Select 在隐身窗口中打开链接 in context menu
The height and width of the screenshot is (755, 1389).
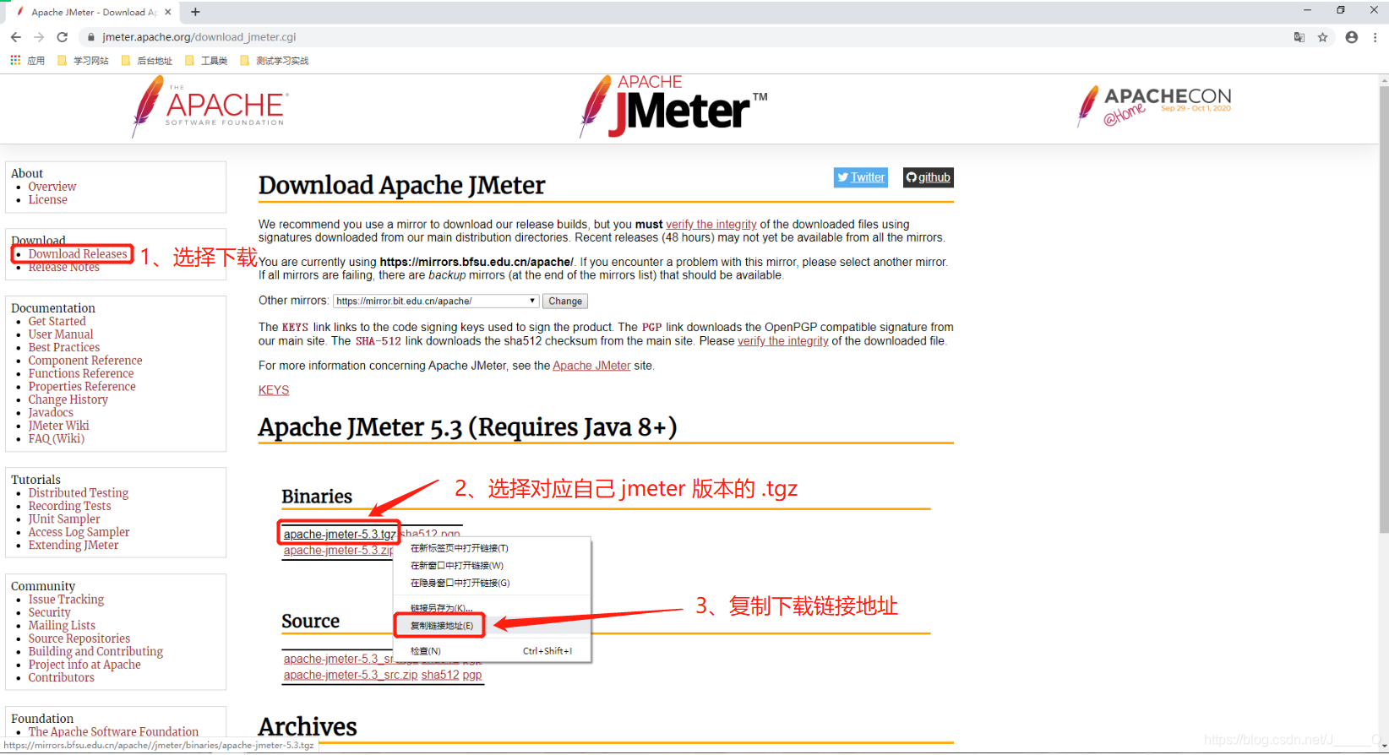(x=493, y=583)
